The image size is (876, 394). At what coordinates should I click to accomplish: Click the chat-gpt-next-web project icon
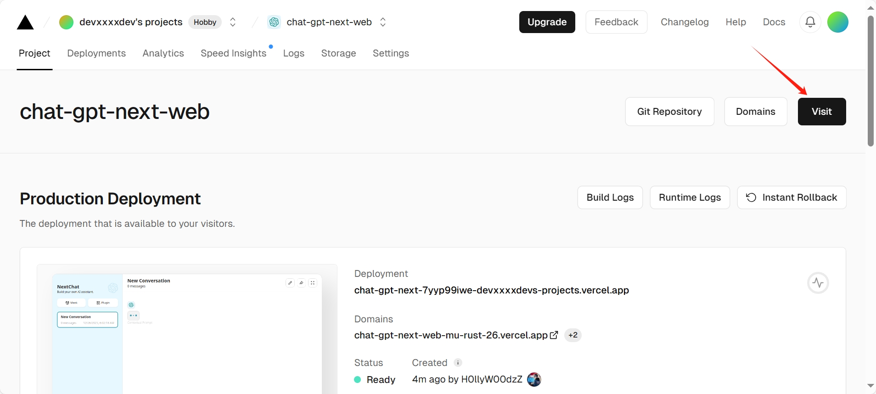pos(274,22)
